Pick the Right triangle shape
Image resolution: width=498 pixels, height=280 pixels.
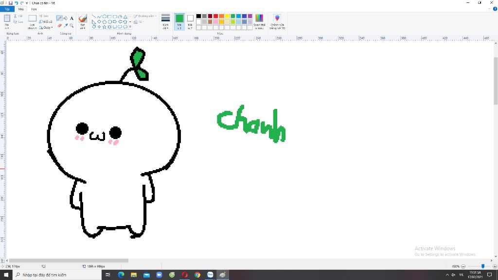click(94, 21)
